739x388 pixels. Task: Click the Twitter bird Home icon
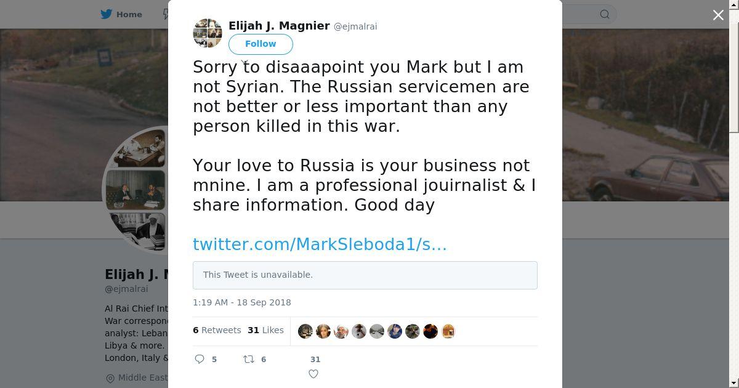click(x=107, y=14)
